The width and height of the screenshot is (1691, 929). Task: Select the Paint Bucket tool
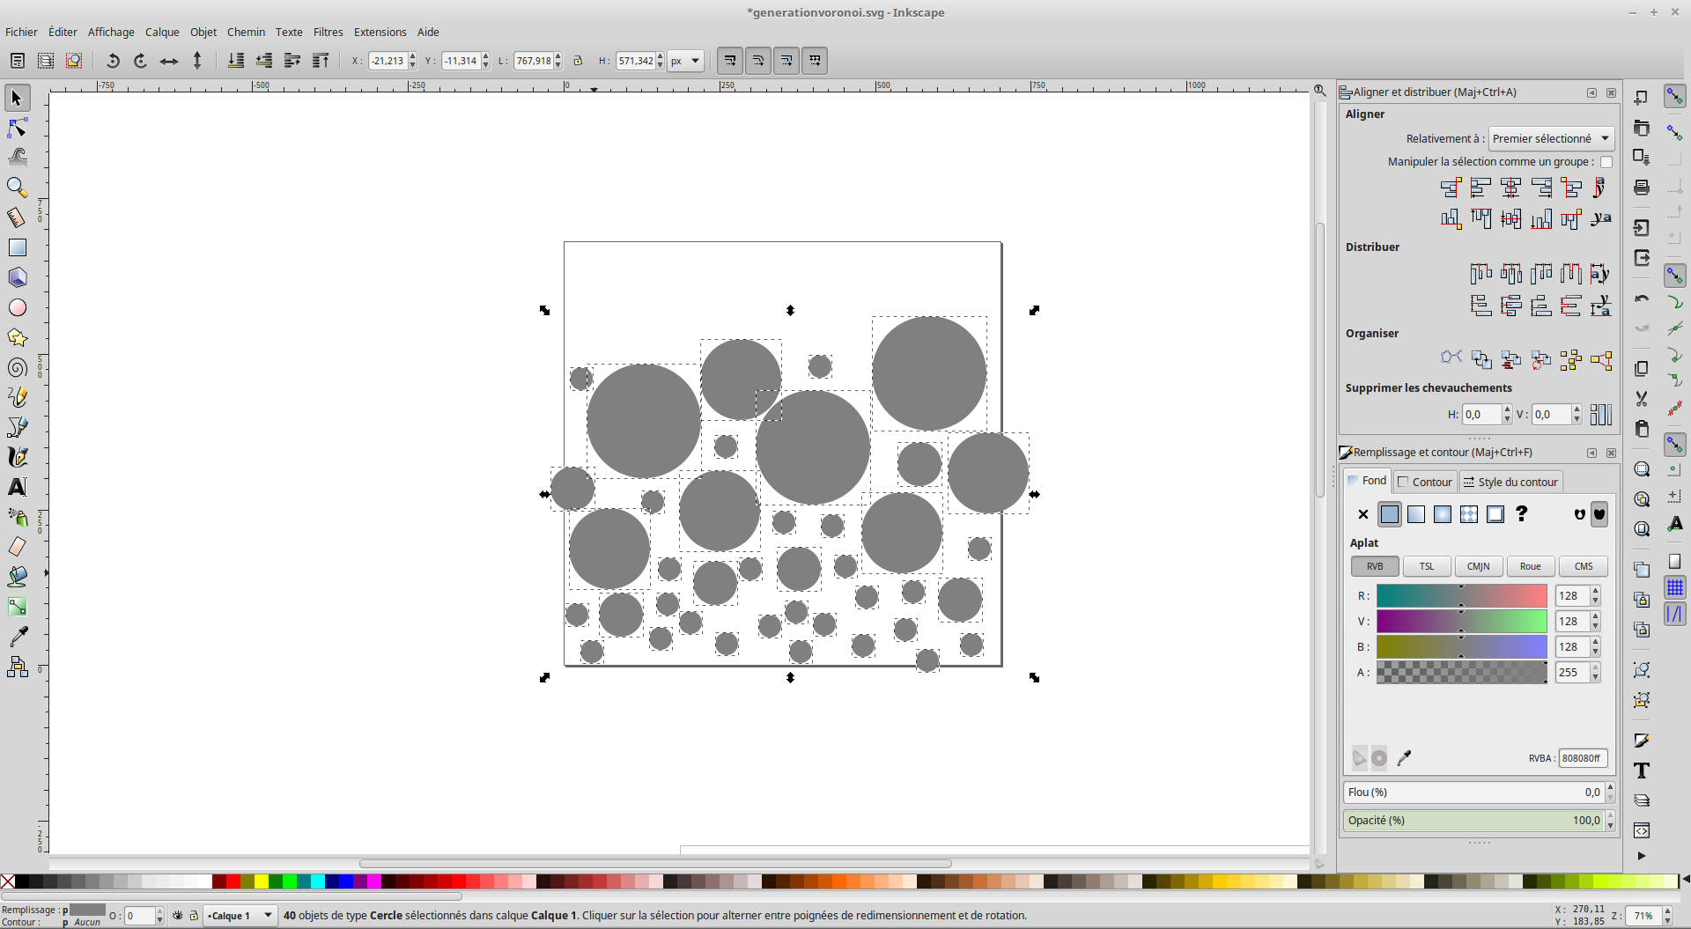pyautogui.click(x=17, y=577)
